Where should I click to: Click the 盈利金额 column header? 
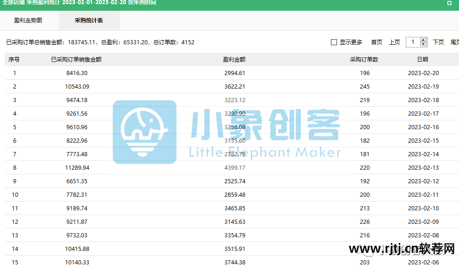[234, 60]
